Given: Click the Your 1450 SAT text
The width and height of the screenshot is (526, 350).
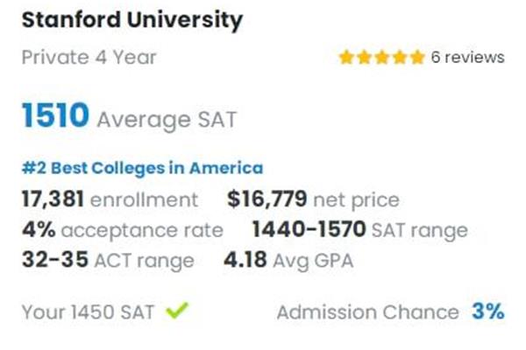Looking at the screenshot, I should (x=88, y=312).
